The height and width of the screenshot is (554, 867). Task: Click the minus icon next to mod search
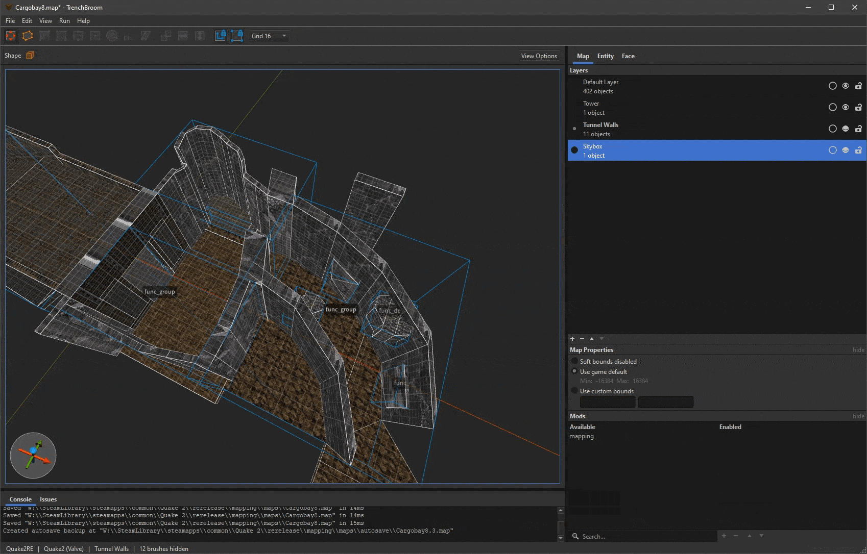pyautogui.click(x=736, y=536)
